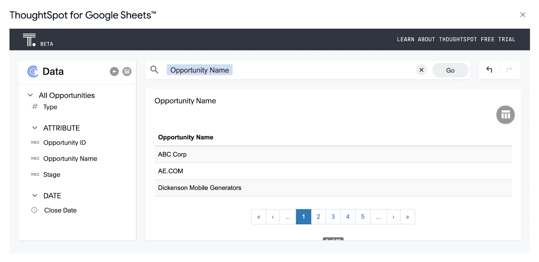
Task: Clear the search with the X icon
Action: coord(421,70)
